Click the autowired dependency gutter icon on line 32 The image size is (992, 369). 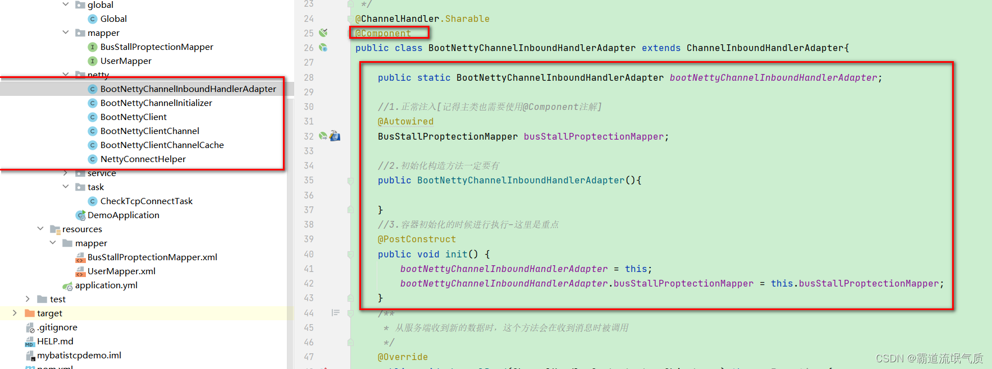(x=323, y=136)
